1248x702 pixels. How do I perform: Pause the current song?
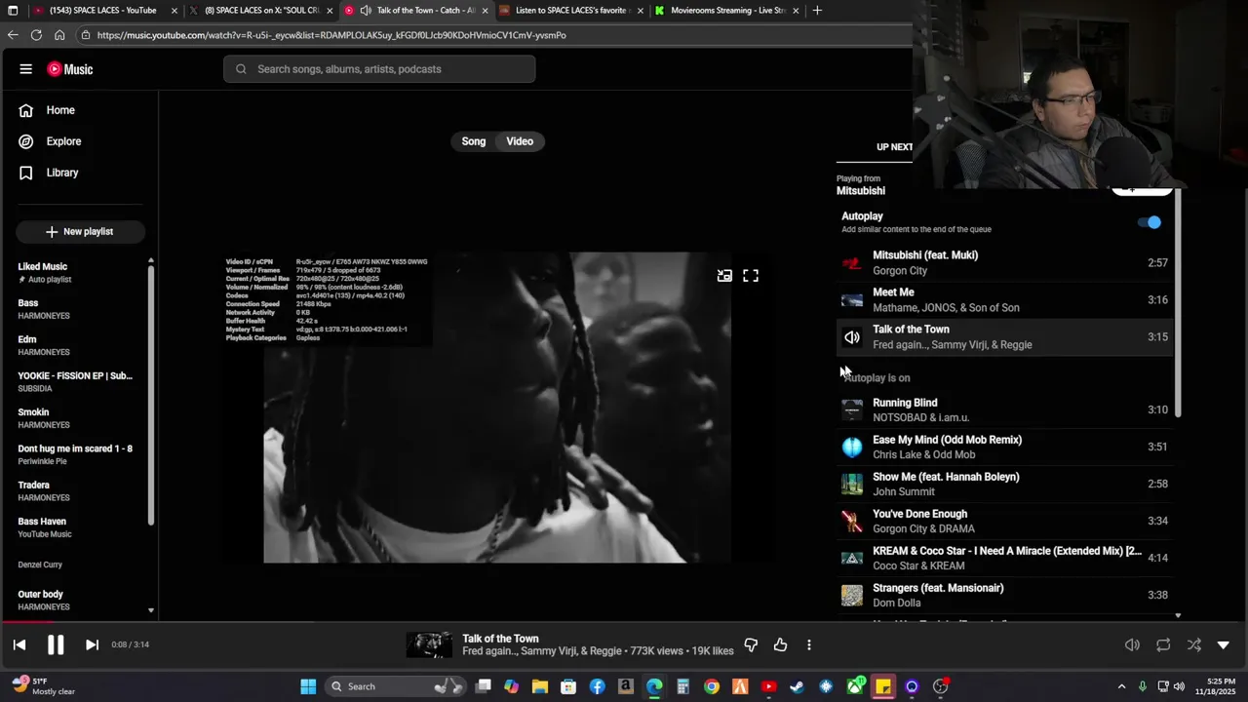[x=56, y=644]
